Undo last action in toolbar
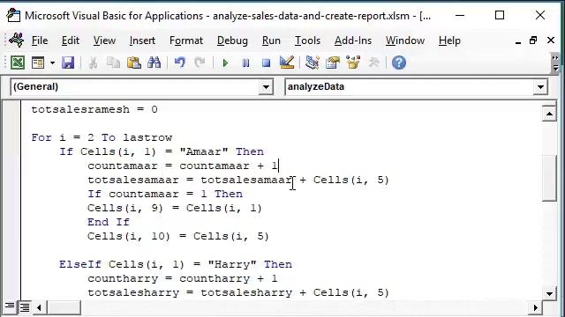This screenshot has height=317, width=565. pyautogui.click(x=179, y=63)
